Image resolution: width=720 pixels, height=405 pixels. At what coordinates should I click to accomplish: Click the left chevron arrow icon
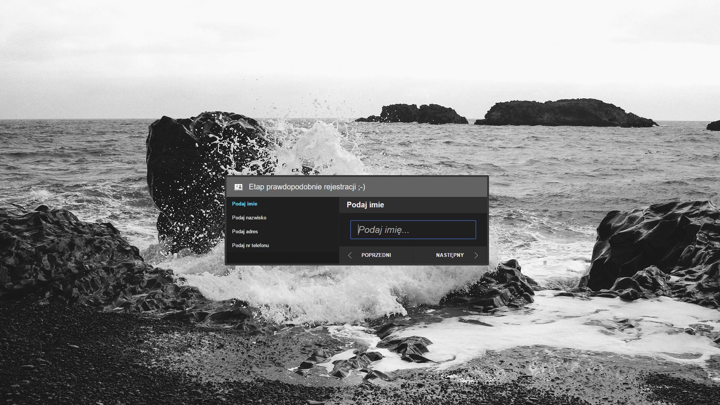(350, 255)
